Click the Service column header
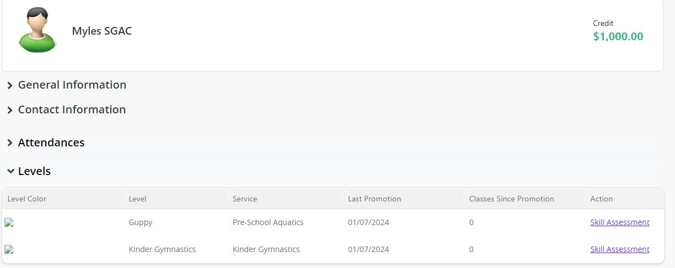 pyautogui.click(x=245, y=199)
